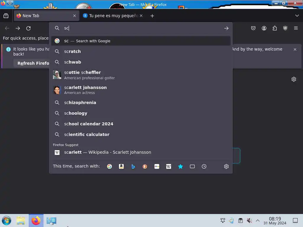Select the 'scottie scheffler' suggestion
This screenshot has width=303, height=227.
[x=141, y=75]
